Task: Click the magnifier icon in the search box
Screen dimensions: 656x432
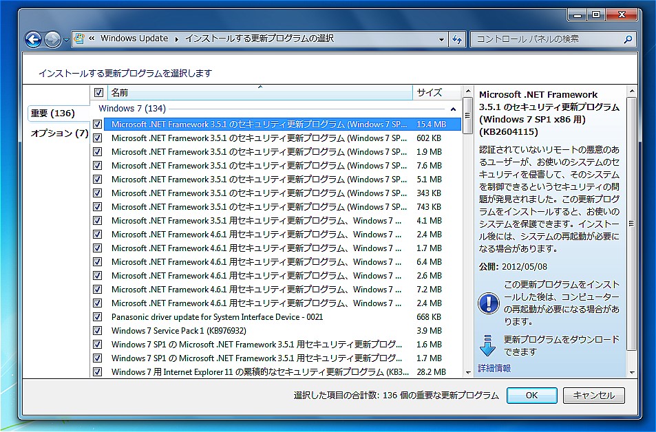Action: coord(628,39)
